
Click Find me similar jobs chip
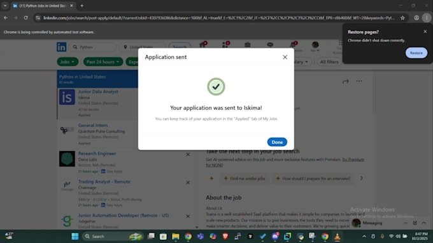point(245,178)
